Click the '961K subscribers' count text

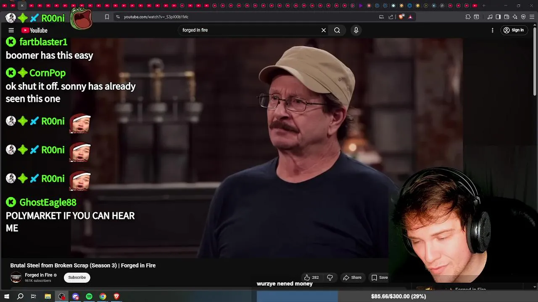tap(38, 281)
